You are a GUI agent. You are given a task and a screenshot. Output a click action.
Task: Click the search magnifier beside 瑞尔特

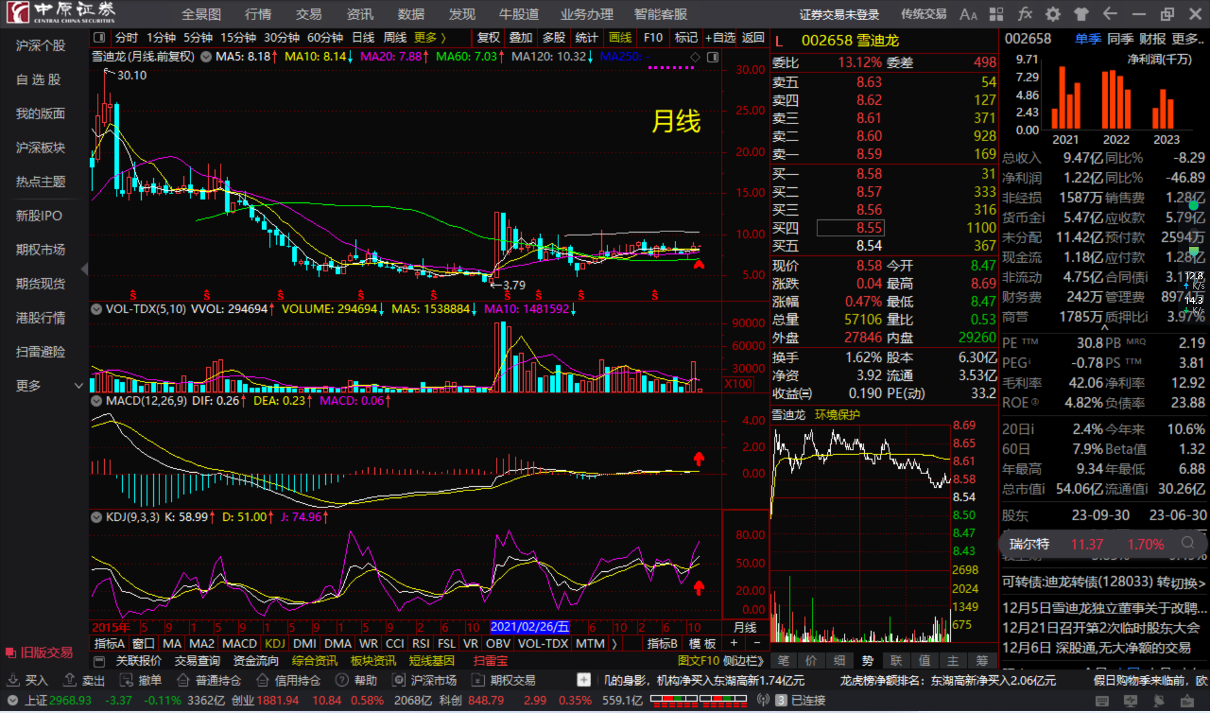point(1187,543)
